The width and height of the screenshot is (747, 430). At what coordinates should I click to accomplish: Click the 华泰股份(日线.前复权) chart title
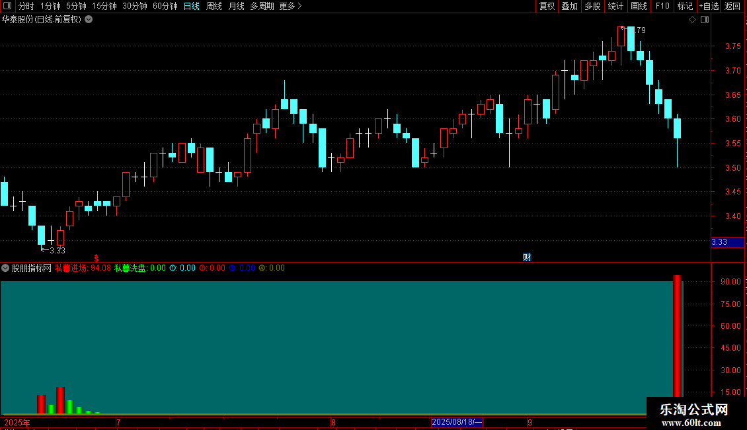(42, 20)
